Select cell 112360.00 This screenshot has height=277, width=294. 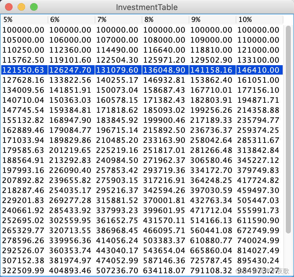71,50
